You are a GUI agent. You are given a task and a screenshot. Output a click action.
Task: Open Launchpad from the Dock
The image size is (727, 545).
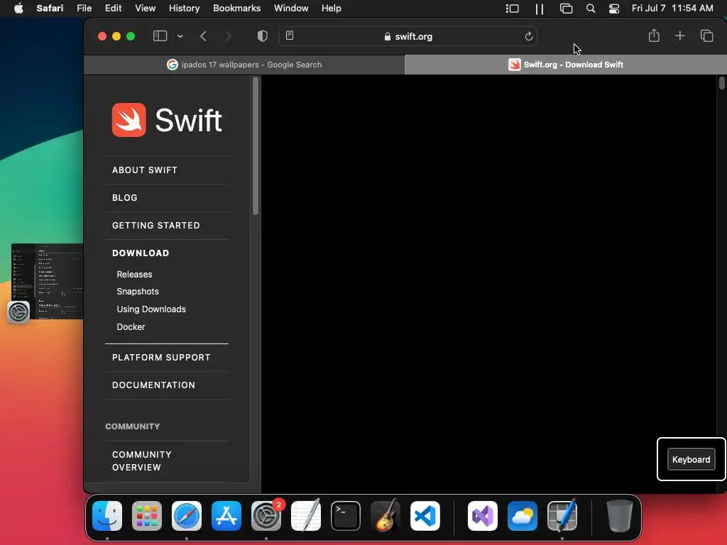coord(147,515)
